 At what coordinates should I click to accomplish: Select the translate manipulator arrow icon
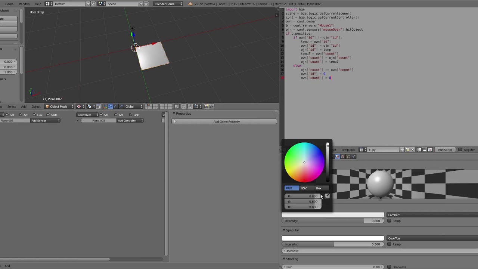coord(110,106)
